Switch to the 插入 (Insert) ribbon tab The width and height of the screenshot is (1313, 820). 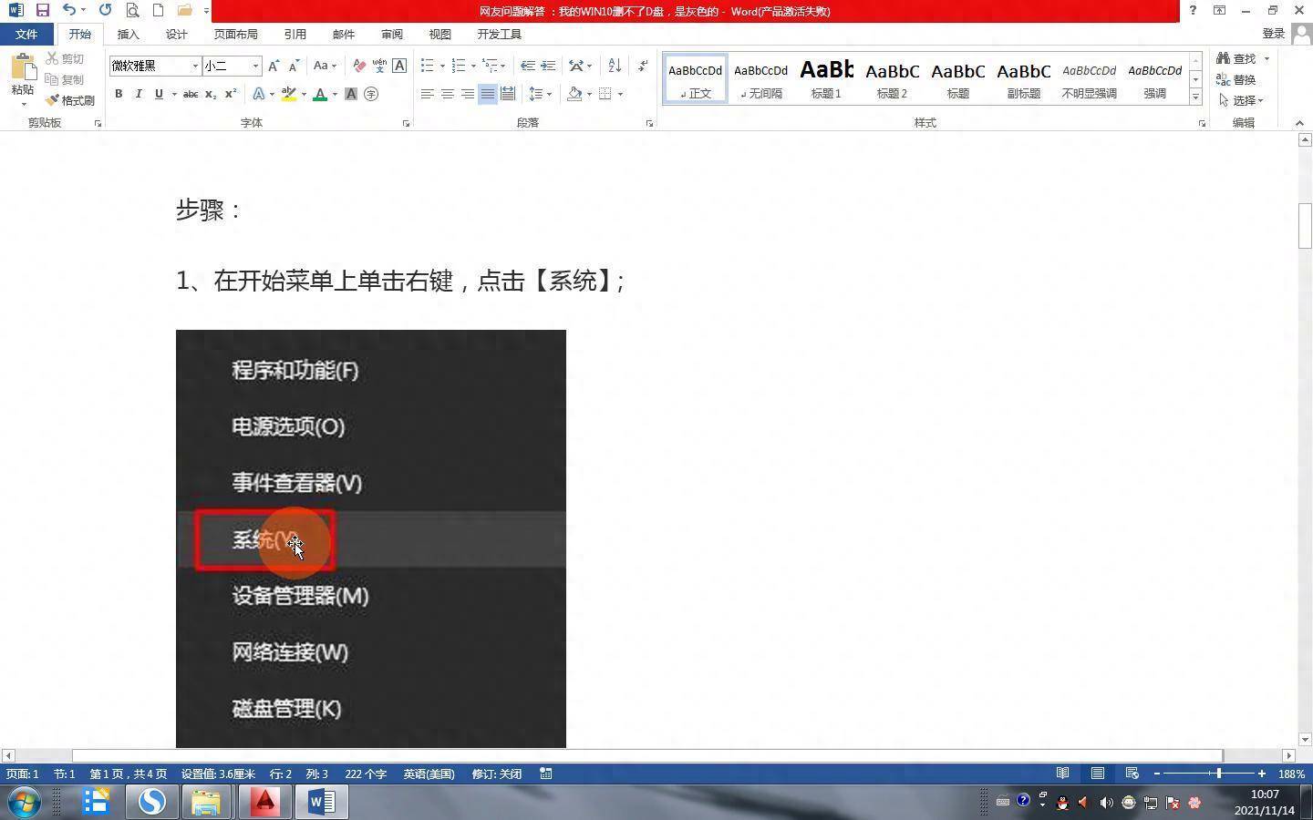[128, 34]
